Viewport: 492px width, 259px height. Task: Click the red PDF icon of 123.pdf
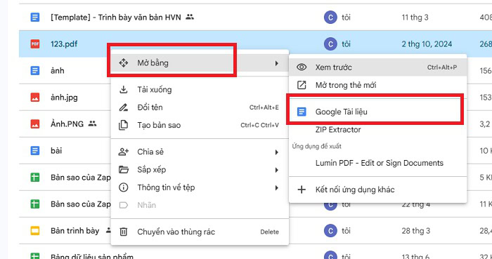click(x=35, y=44)
